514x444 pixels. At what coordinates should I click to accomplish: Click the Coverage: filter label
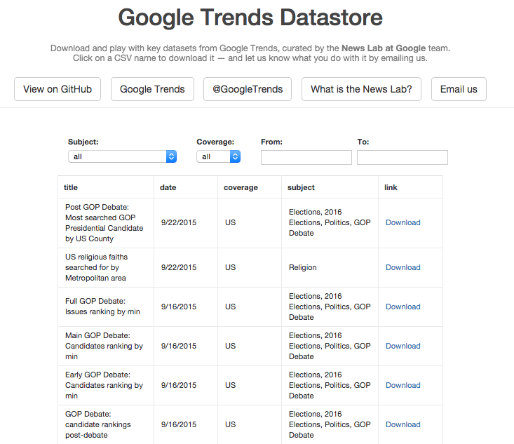(215, 142)
